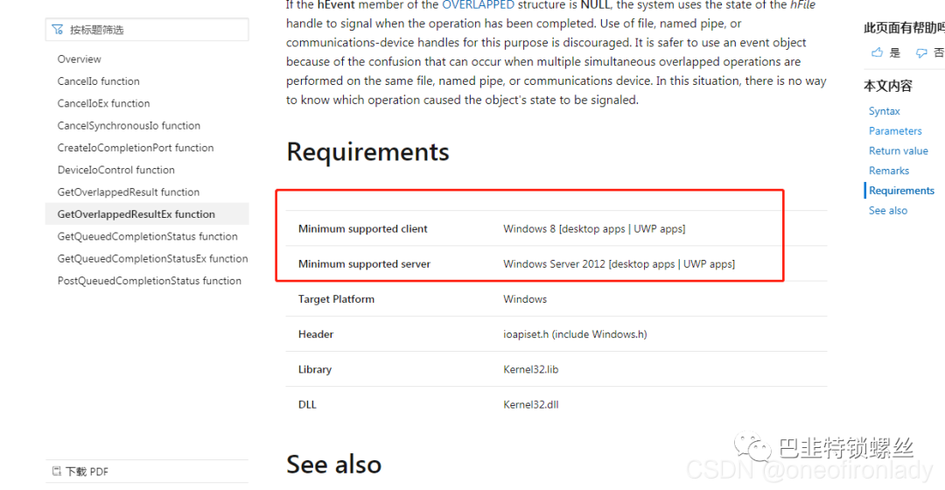This screenshot has width=945, height=490.
Task: Click 'Kernel32.dll' value
Action: [x=531, y=404]
